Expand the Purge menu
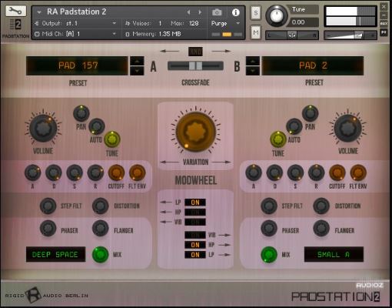This screenshot has height=308, width=392. (225, 23)
